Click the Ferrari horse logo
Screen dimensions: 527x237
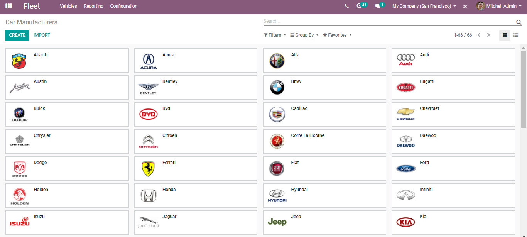pos(148,169)
